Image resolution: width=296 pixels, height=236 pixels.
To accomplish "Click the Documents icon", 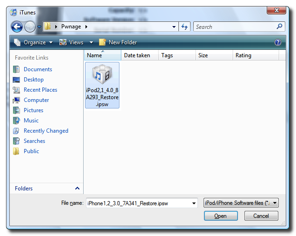I will click(x=16, y=69).
